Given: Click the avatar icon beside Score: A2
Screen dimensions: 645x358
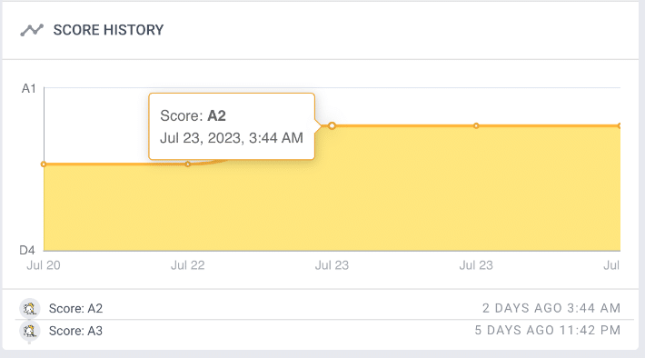Looking at the screenshot, I should click(x=29, y=308).
